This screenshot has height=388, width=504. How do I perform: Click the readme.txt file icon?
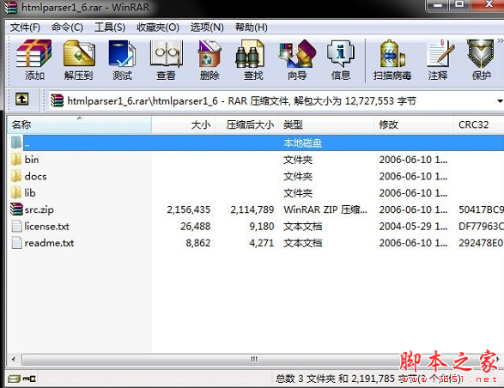coord(16,243)
